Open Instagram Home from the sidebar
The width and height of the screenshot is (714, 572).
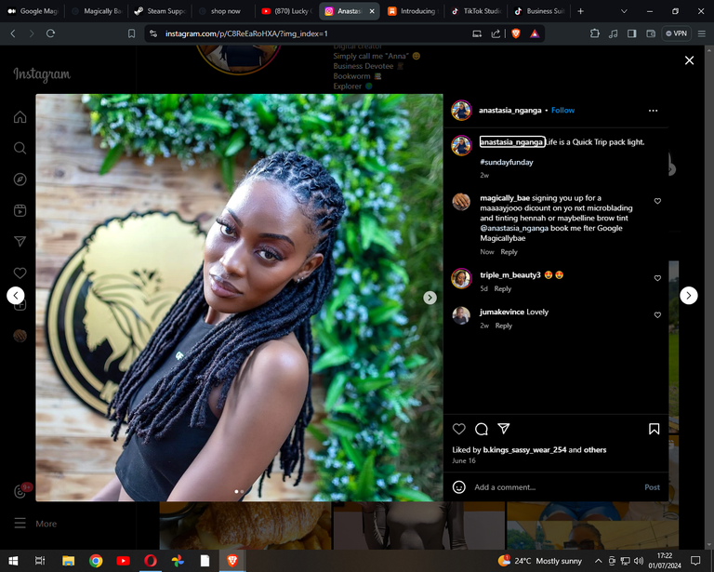pyautogui.click(x=20, y=117)
